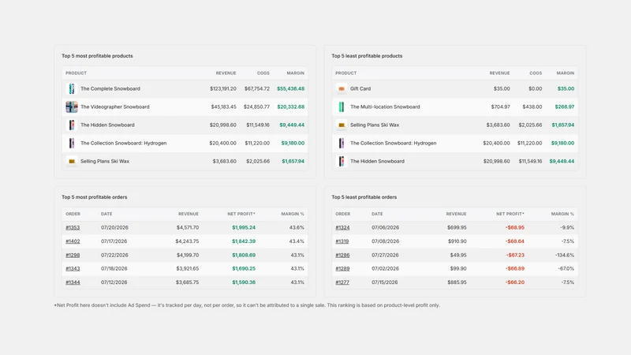Viewport: 631px width, 355px height.
Task: Click Top 5 most profitable orders heading
Action: [x=94, y=197]
